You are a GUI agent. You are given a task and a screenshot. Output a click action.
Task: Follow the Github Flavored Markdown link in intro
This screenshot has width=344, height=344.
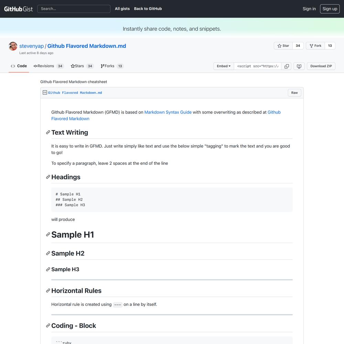point(166,115)
